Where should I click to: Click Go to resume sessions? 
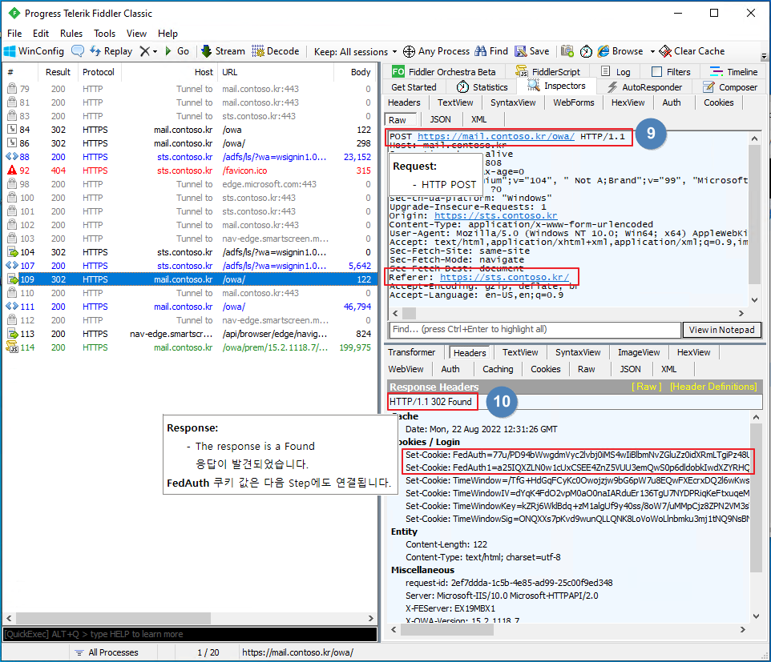tap(177, 51)
